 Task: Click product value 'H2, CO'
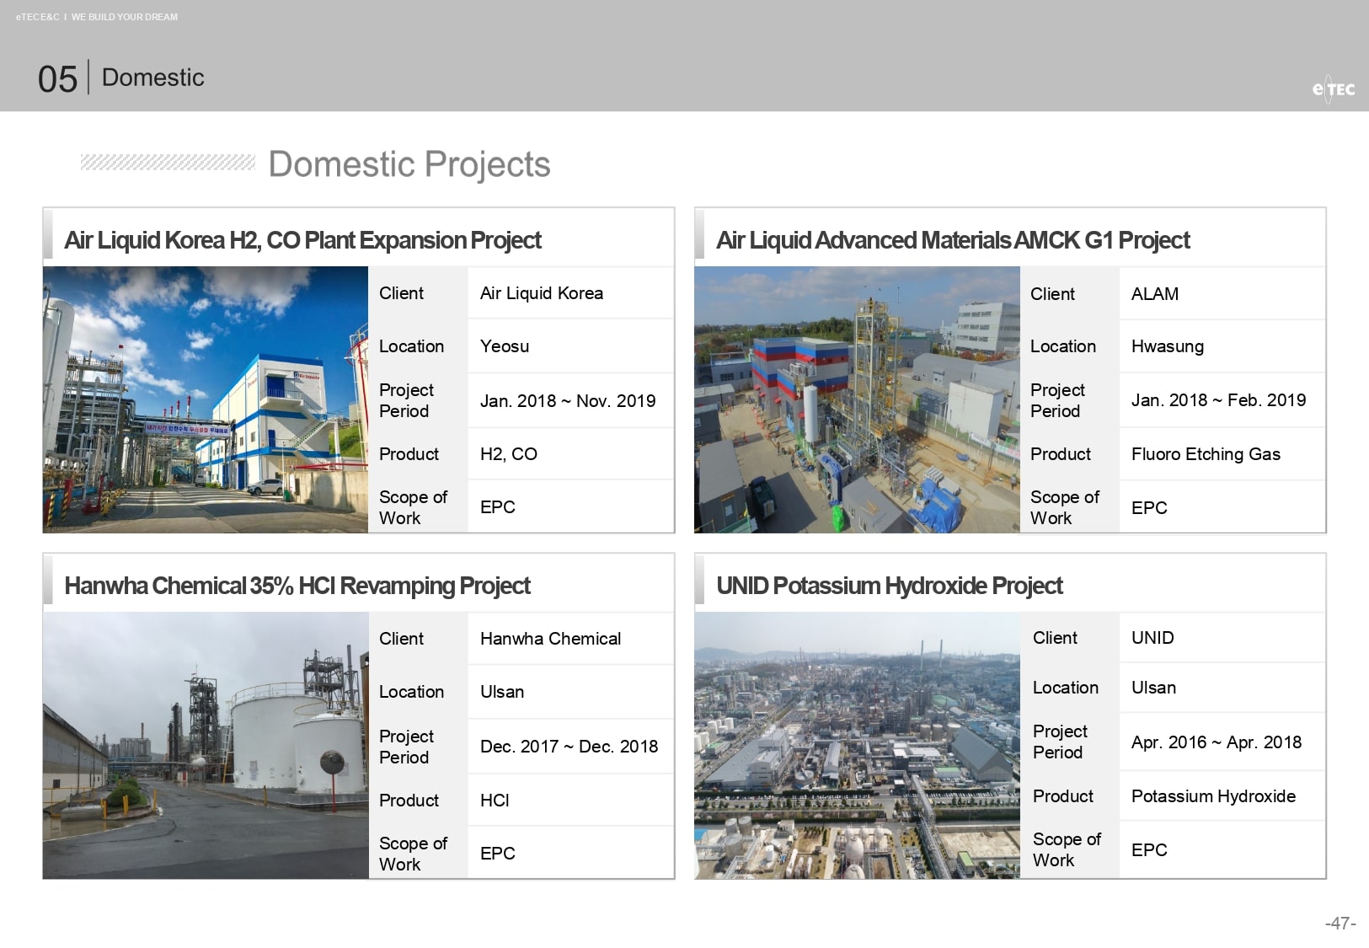(x=509, y=454)
